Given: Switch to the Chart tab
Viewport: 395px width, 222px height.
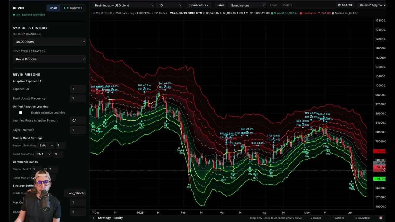Looking at the screenshot, I should tap(53, 8).
